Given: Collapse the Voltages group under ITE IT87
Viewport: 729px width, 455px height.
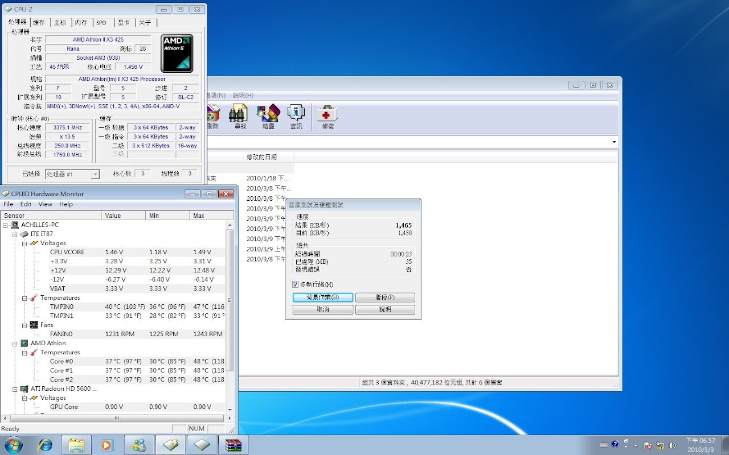Looking at the screenshot, I should 24,243.
